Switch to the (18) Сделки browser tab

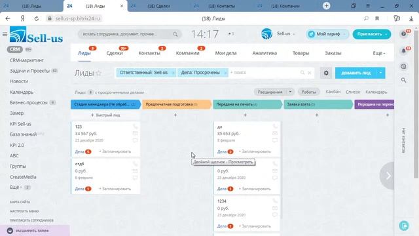tap(158, 6)
